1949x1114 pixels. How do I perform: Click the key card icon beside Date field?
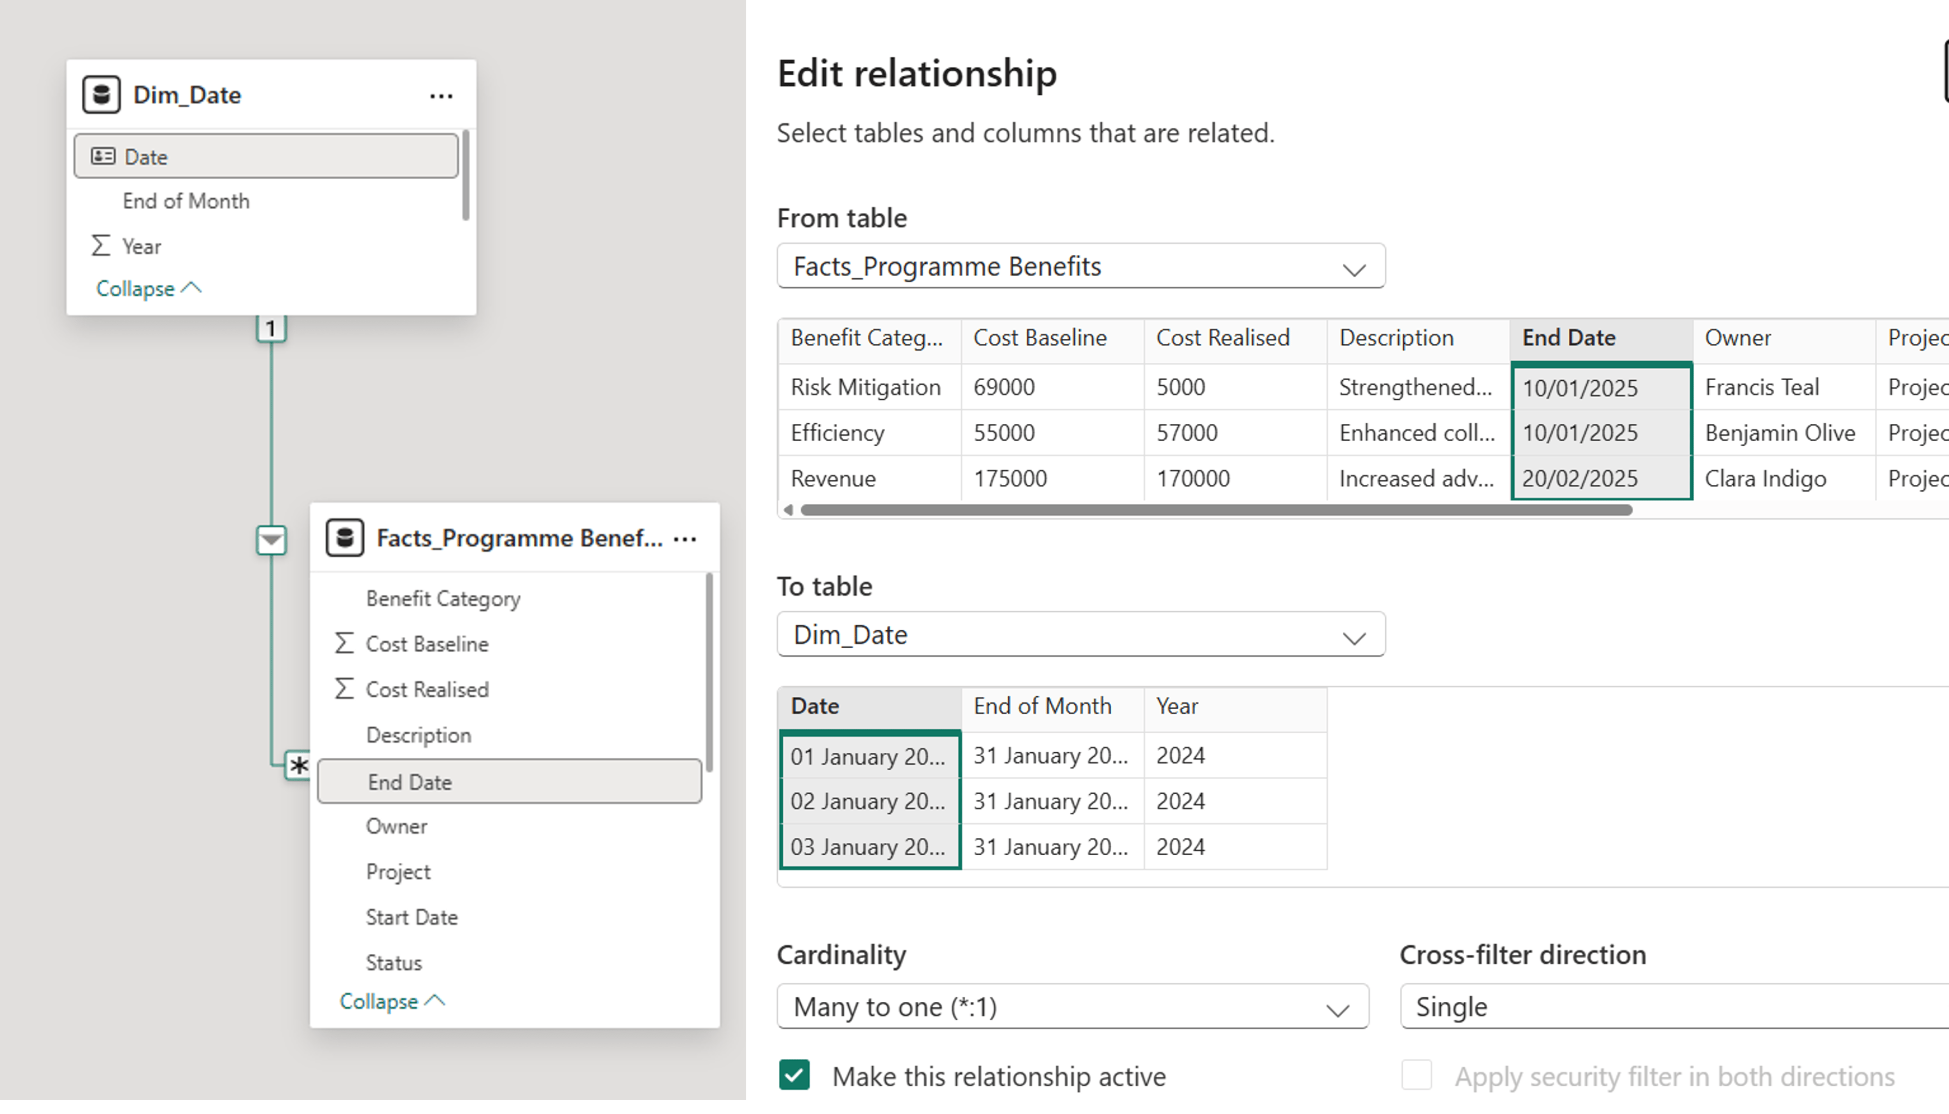click(x=103, y=156)
